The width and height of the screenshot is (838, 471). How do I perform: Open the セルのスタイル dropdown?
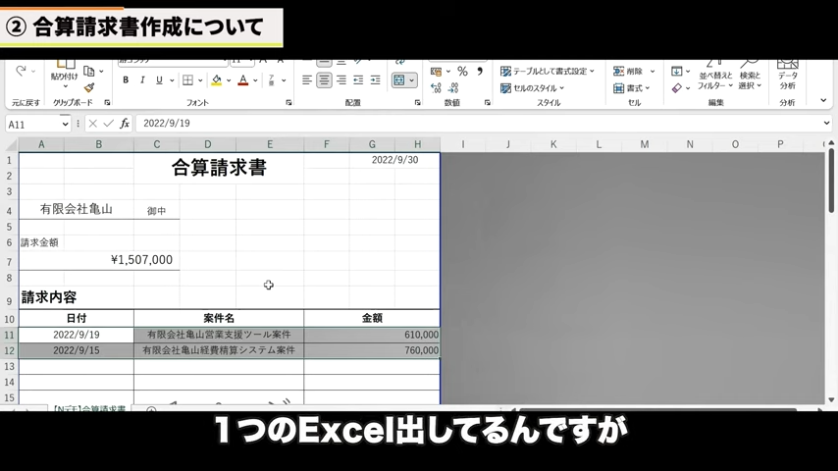pyautogui.click(x=532, y=87)
